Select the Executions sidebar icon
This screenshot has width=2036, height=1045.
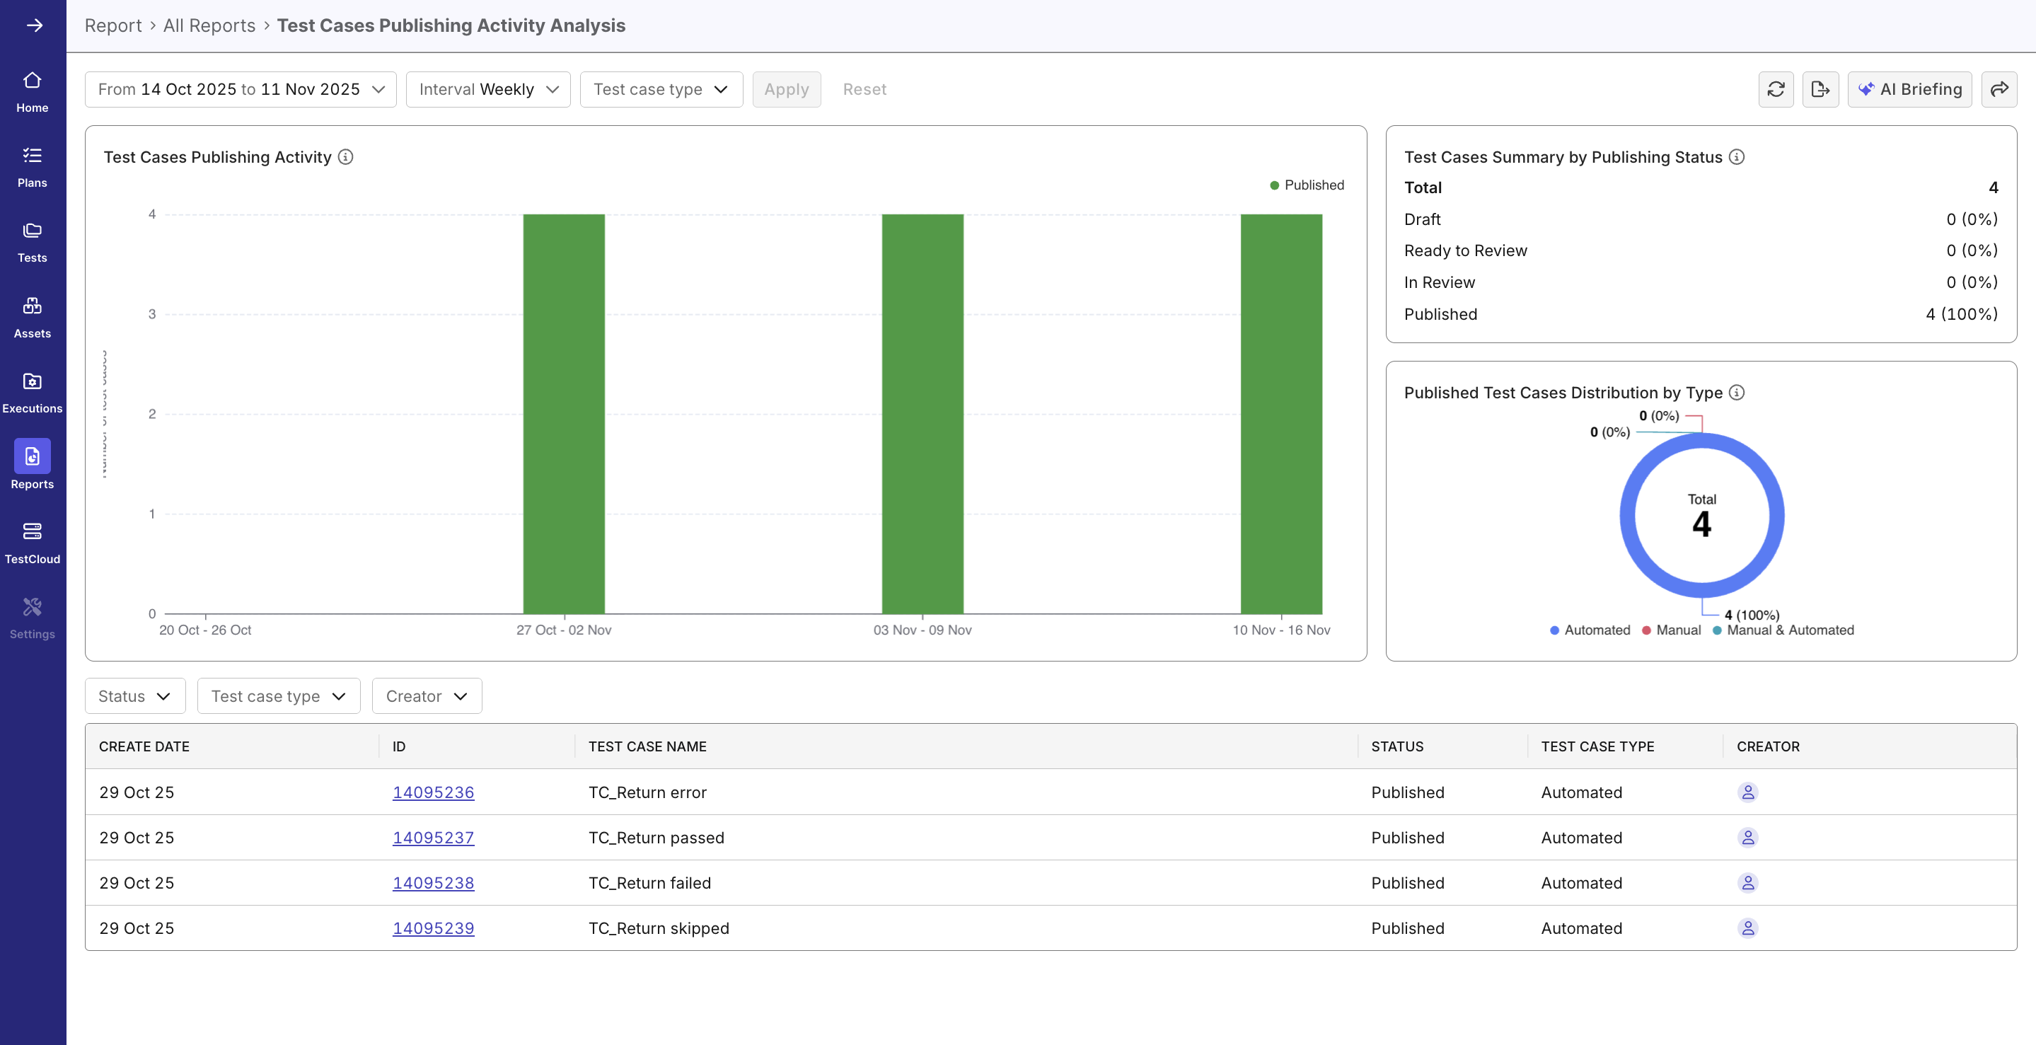tap(32, 390)
